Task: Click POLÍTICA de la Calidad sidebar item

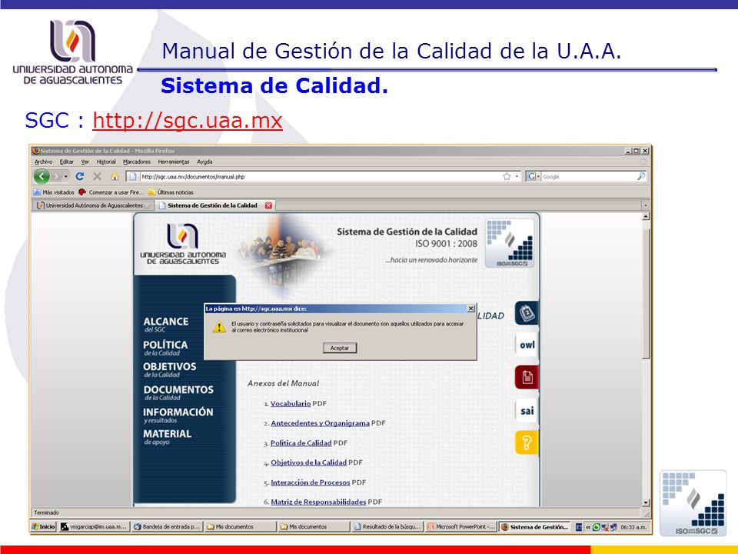Action: coord(165,348)
